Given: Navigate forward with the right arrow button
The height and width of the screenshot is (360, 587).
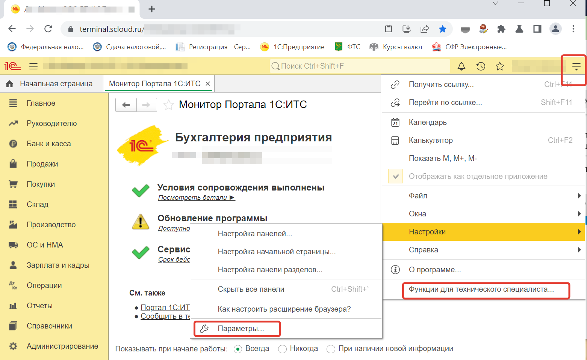Looking at the screenshot, I should click(146, 105).
